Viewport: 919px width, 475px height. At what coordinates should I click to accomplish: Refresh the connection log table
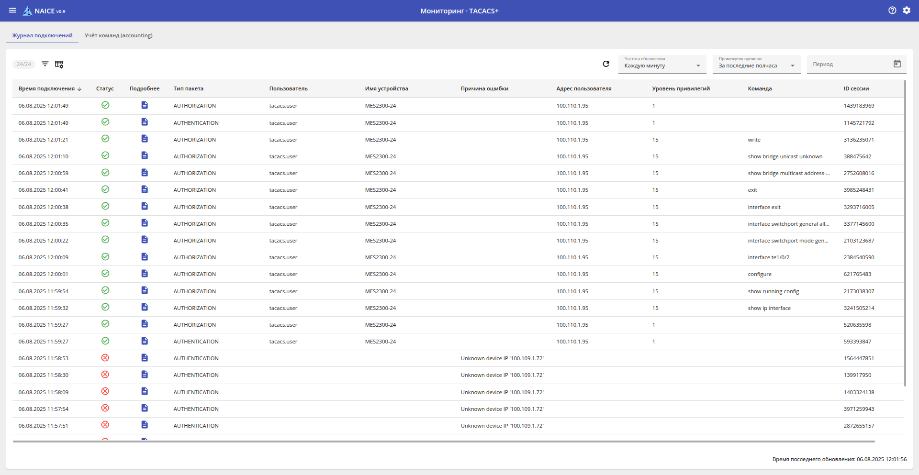606,64
